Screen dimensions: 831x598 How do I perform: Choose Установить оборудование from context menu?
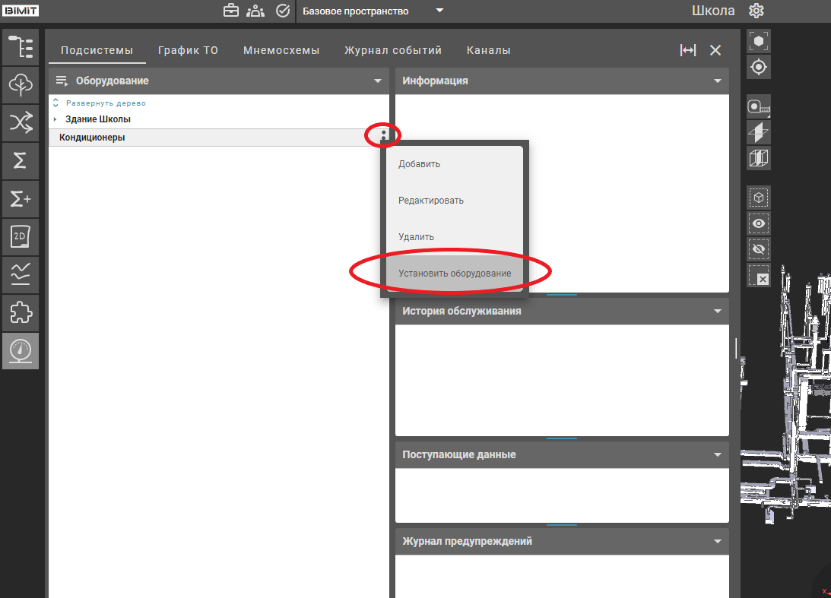[455, 273]
